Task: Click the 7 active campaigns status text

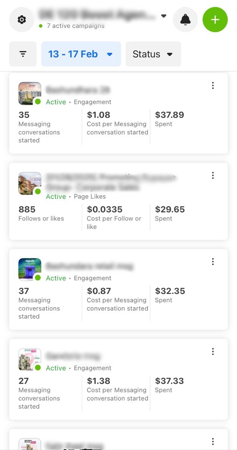Action: [75, 26]
